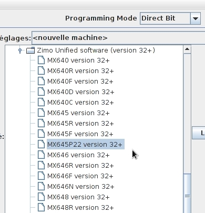Click the scrollbar up arrow in decoder list
Image resolution: width=205 pixels, height=213 pixels.
[187, 49]
